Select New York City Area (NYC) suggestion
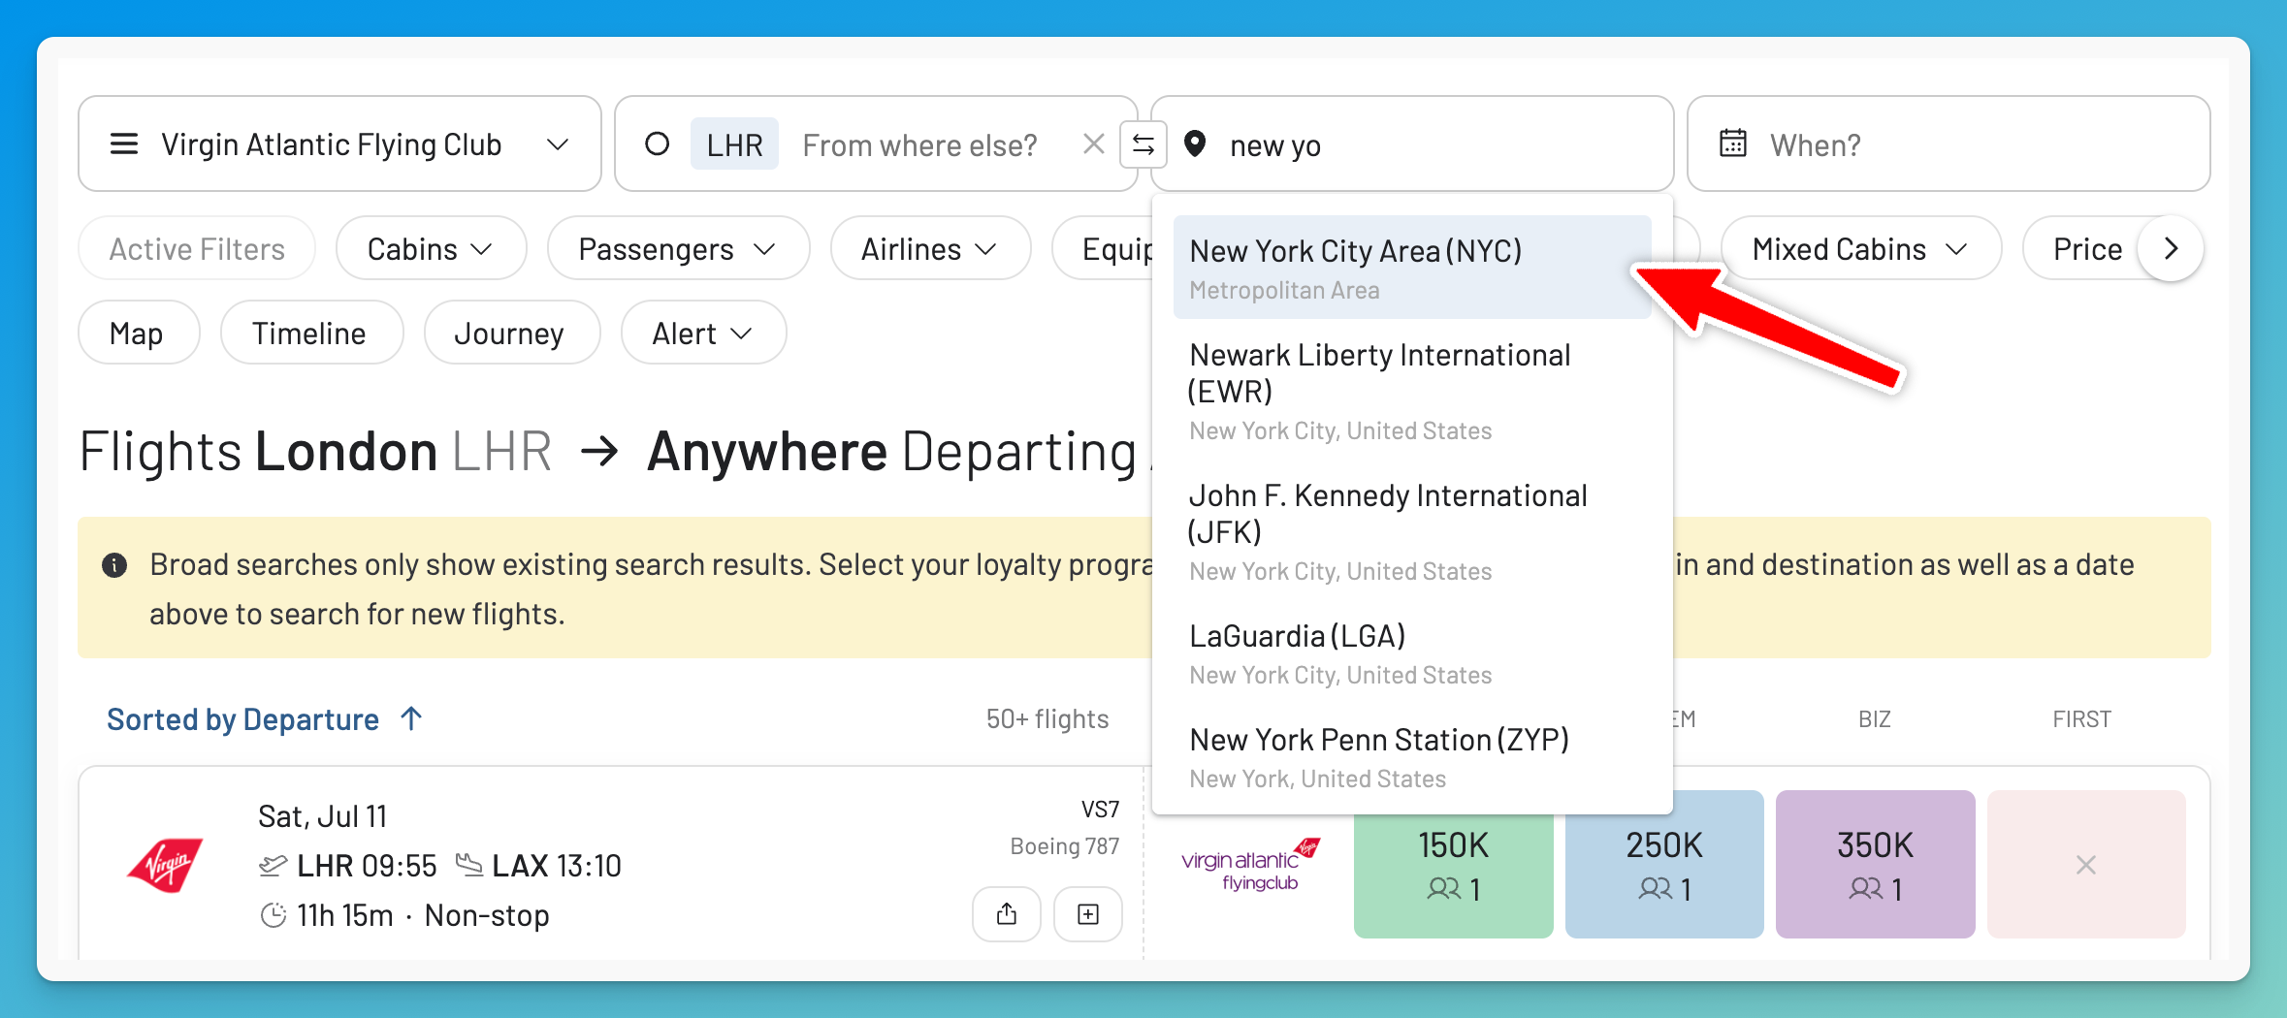The width and height of the screenshot is (2287, 1018). click(1412, 268)
